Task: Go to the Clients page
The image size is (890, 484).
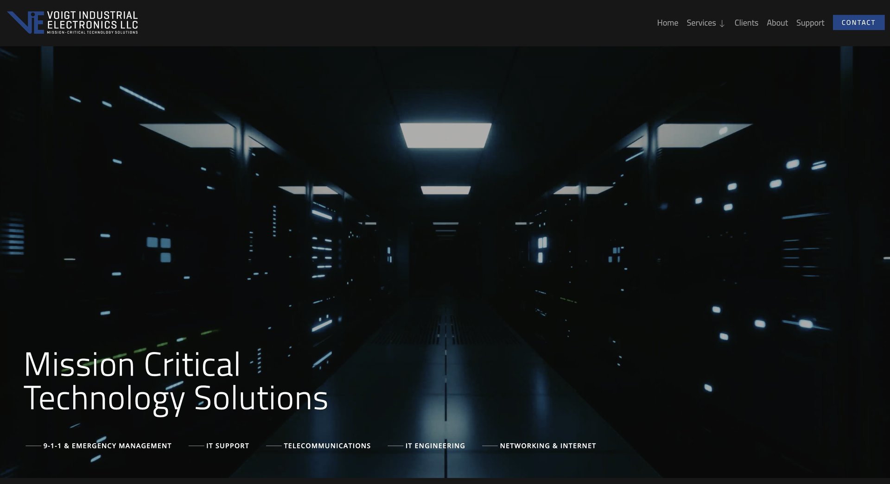Action: pos(746,23)
